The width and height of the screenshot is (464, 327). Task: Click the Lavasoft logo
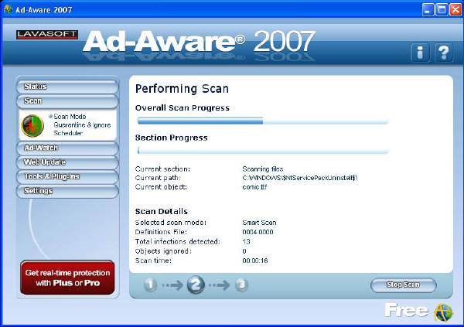point(47,34)
